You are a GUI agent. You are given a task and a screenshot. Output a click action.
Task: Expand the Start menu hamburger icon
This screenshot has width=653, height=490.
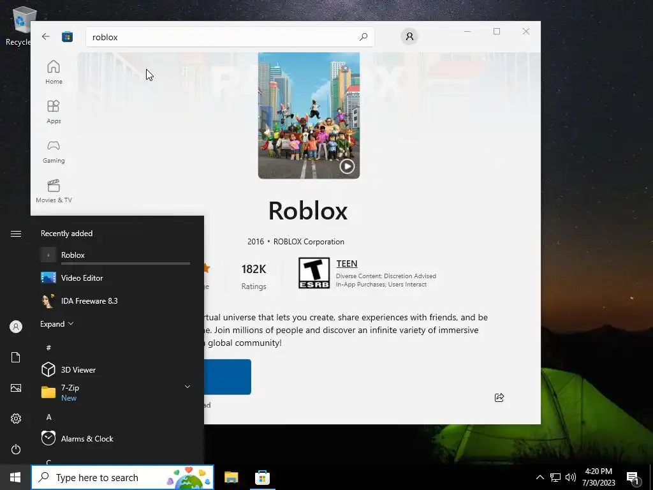pos(16,234)
